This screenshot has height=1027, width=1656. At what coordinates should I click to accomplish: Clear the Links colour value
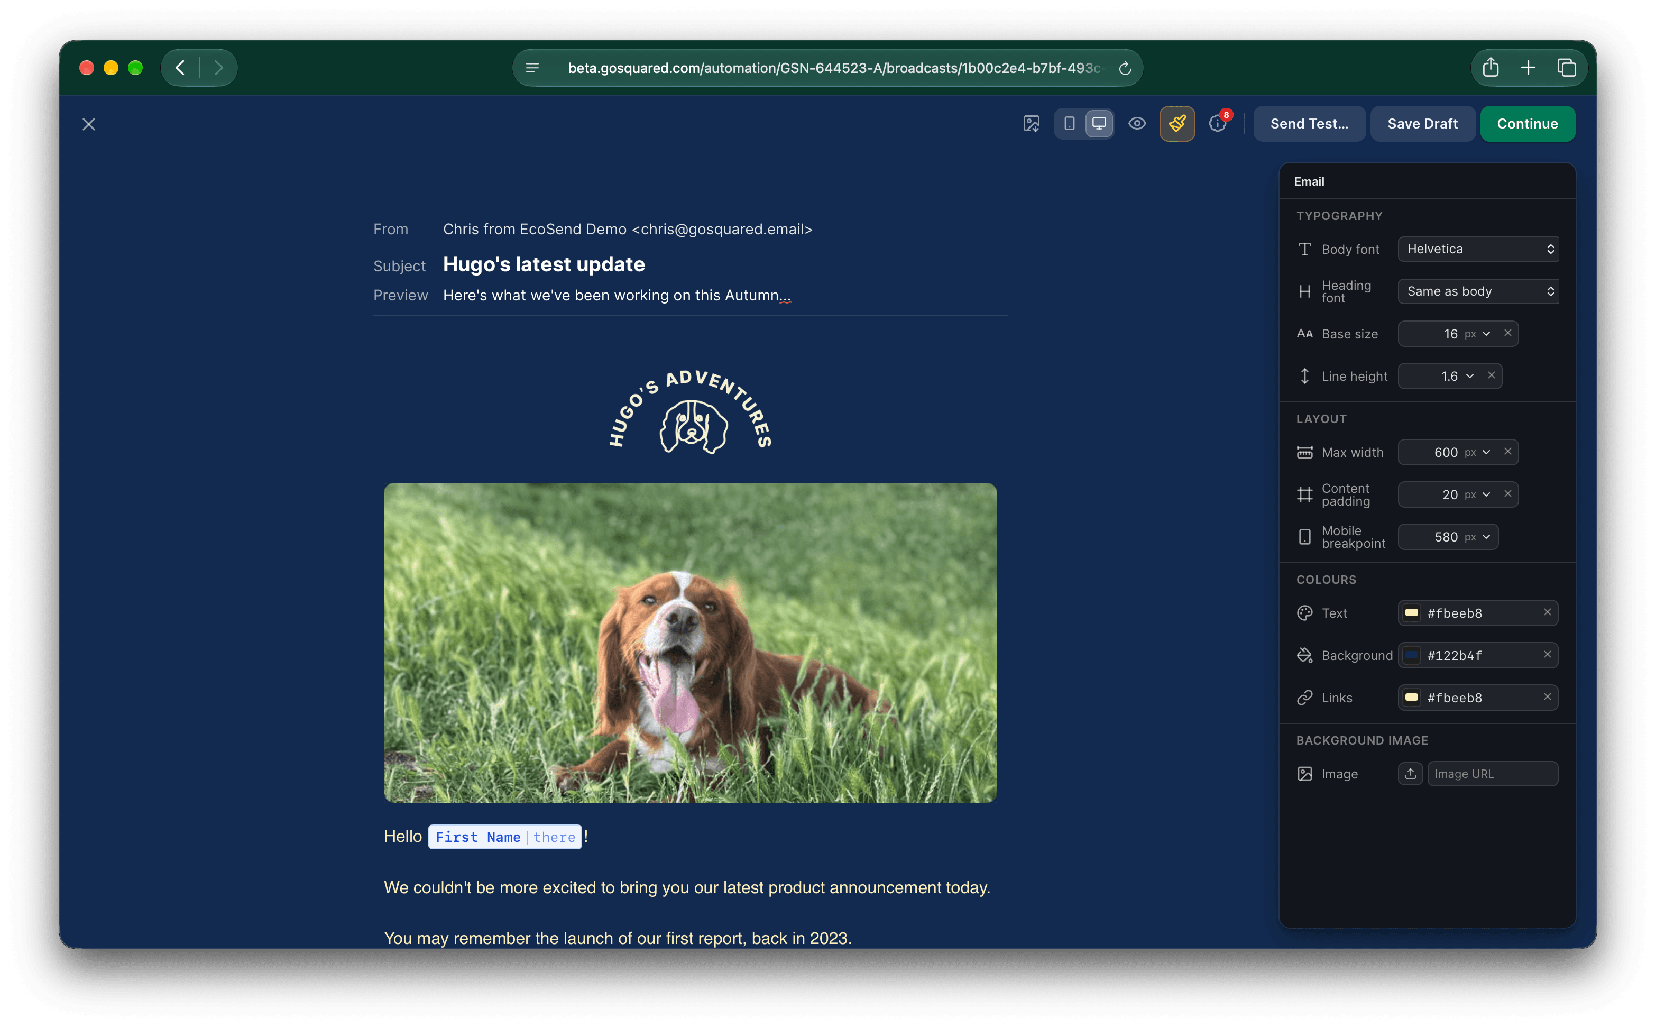[1547, 697]
